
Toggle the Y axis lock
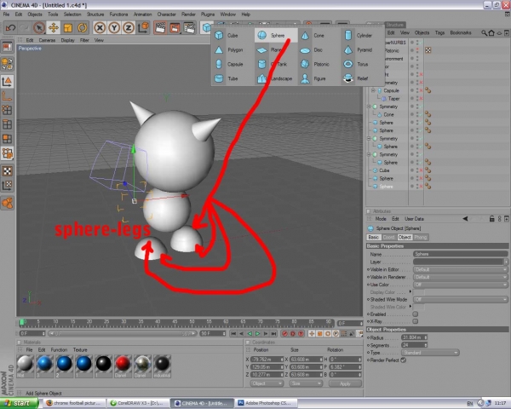click(114, 28)
